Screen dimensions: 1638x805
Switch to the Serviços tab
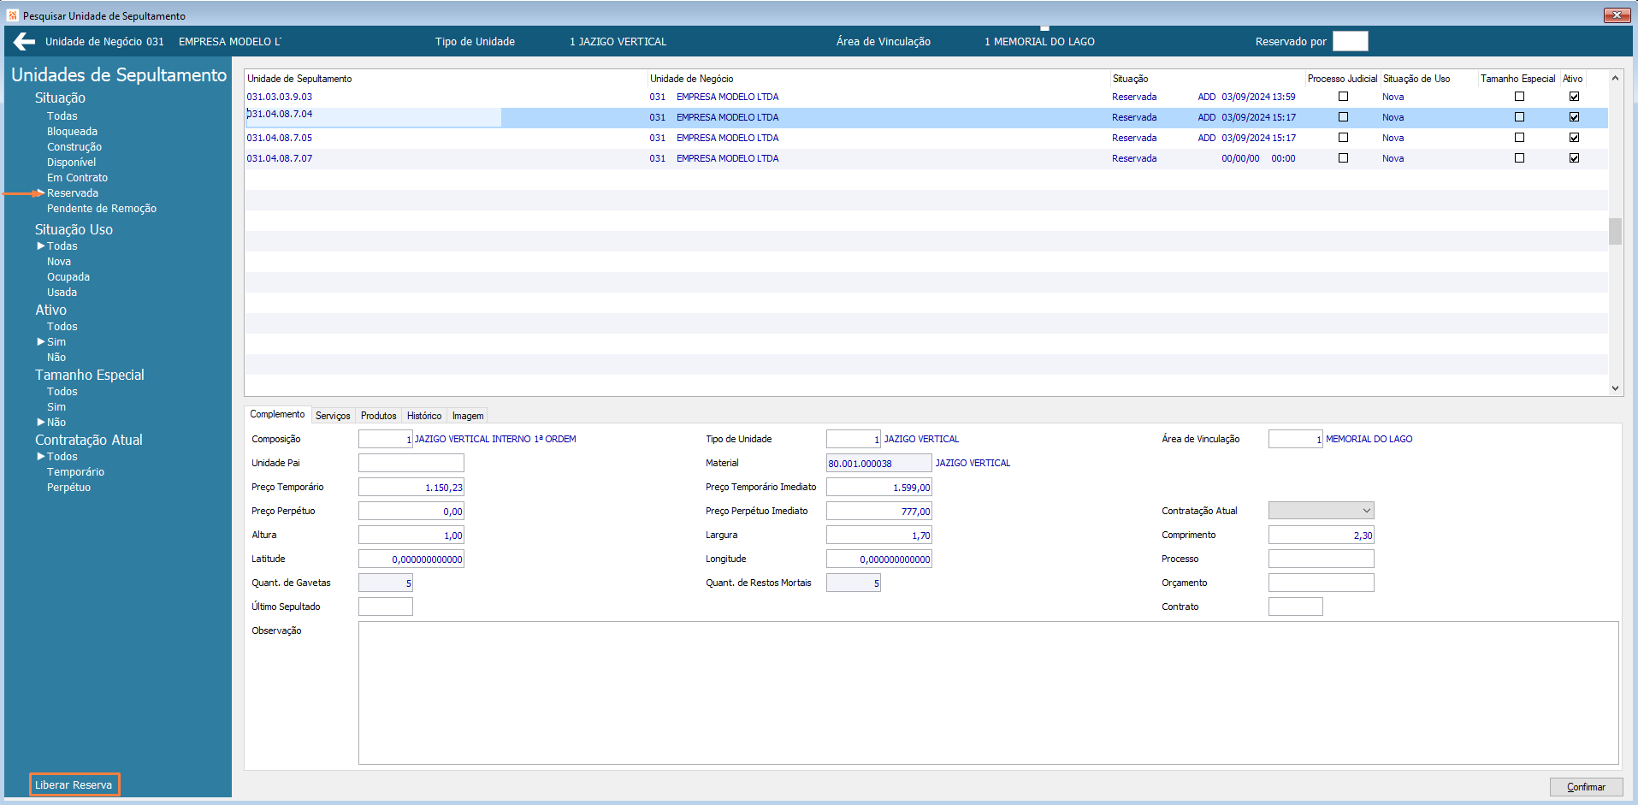333,416
